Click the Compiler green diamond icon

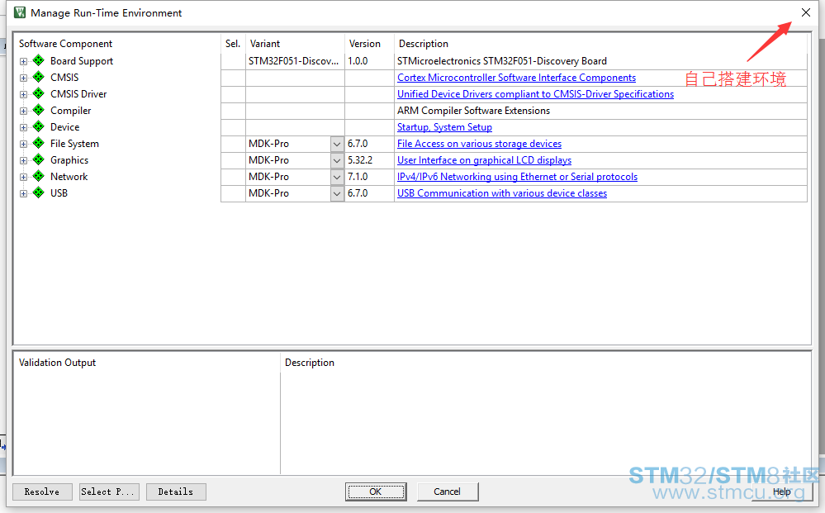39,111
